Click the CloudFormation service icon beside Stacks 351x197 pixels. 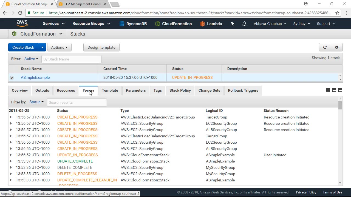(x=14, y=34)
